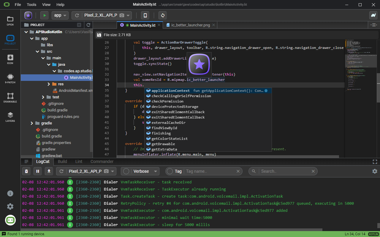This screenshot has width=380, height=237.
Task: Select findViewById in autocomplete list
Action: click(208, 128)
